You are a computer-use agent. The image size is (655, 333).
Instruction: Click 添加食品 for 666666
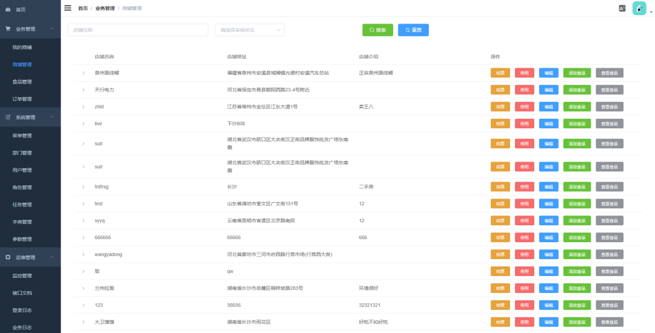click(577, 237)
